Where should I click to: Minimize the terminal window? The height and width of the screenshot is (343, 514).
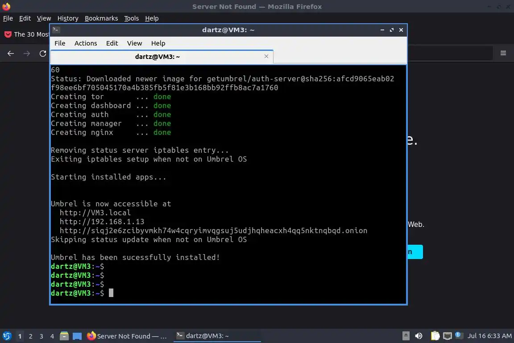[x=382, y=30]
